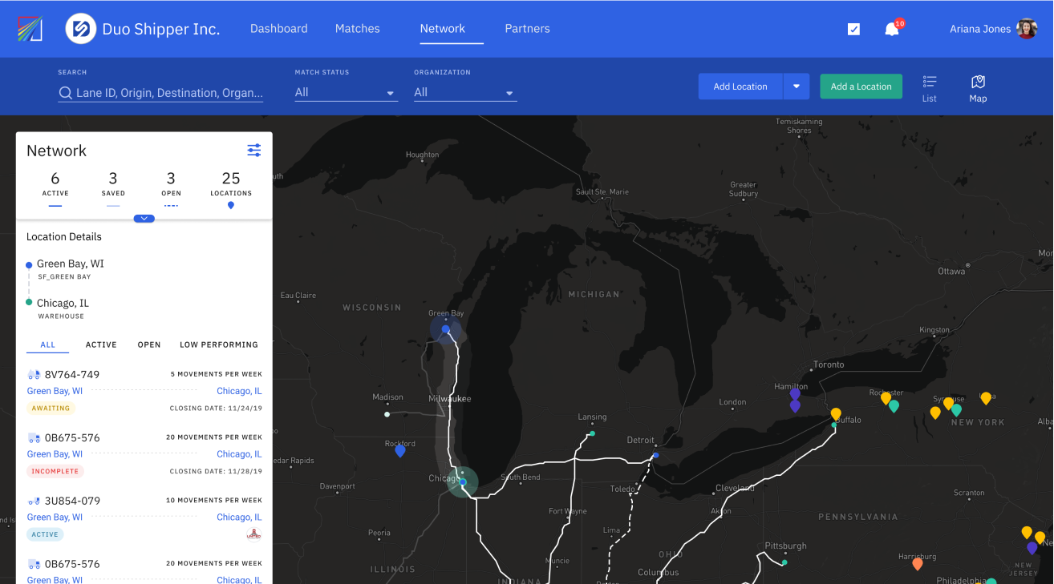Click the truck icon beside first 0B675-576 lane
1054x584 pixels.
(34, 437)
